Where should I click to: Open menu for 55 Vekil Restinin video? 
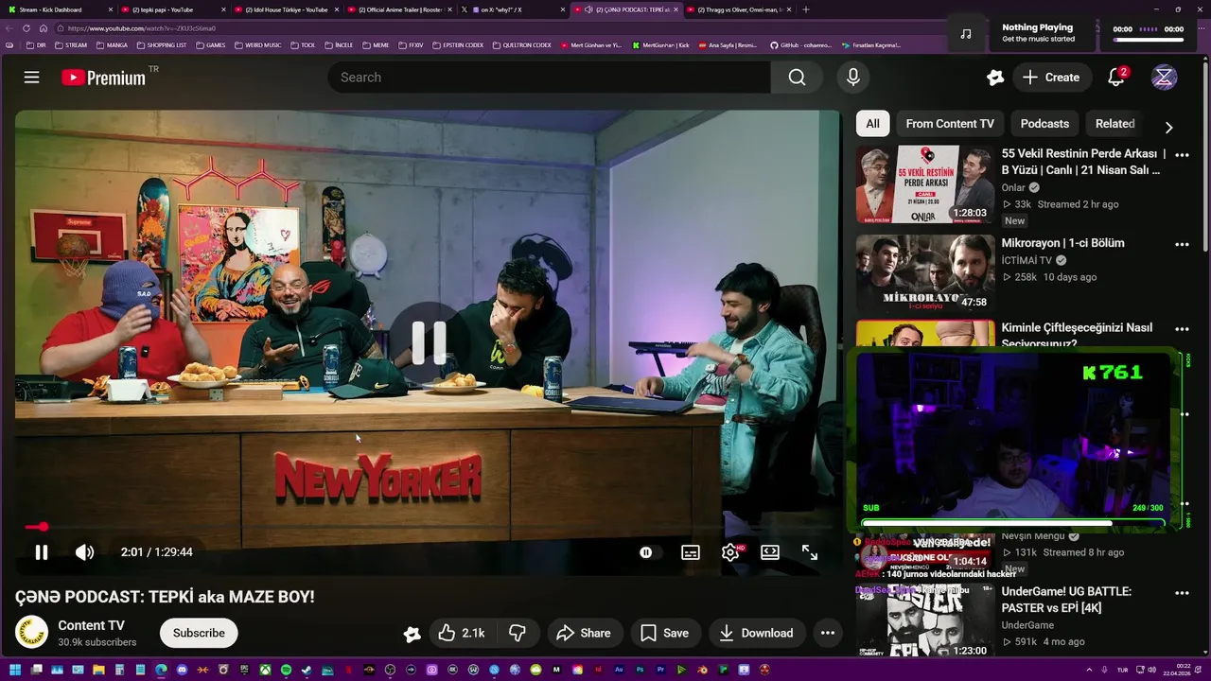point(1182,155)
